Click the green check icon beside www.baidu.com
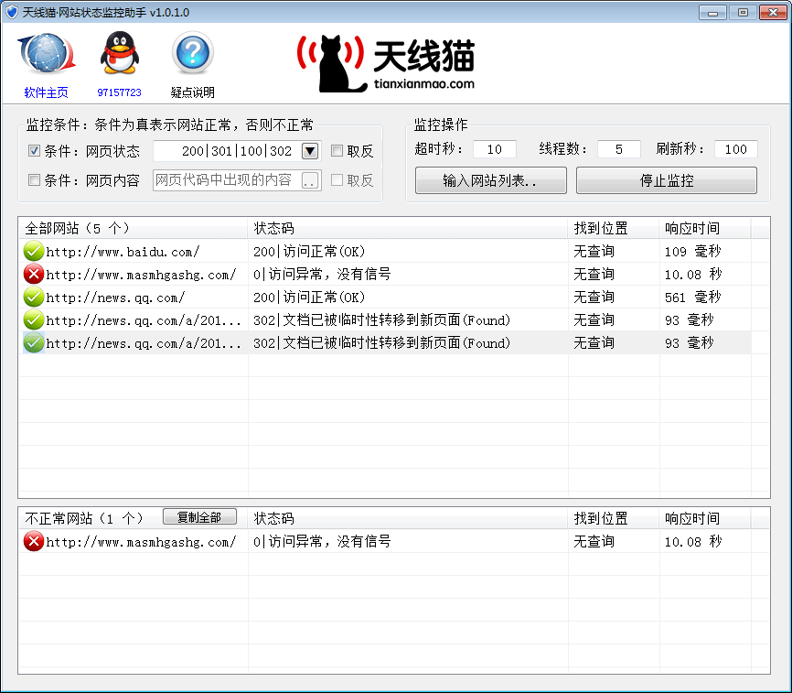The height and width of the screenshot is (693, 792). point(33,251)
